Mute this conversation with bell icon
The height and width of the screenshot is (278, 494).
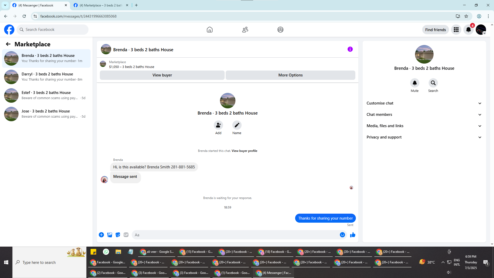pos(414,83)
